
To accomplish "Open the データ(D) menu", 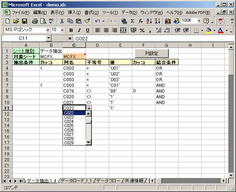I will 129,13.
